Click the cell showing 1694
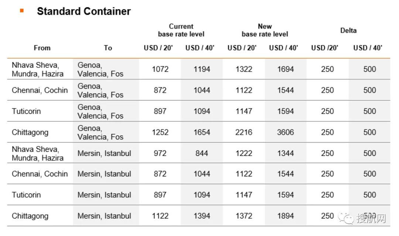 click(286, 69)
